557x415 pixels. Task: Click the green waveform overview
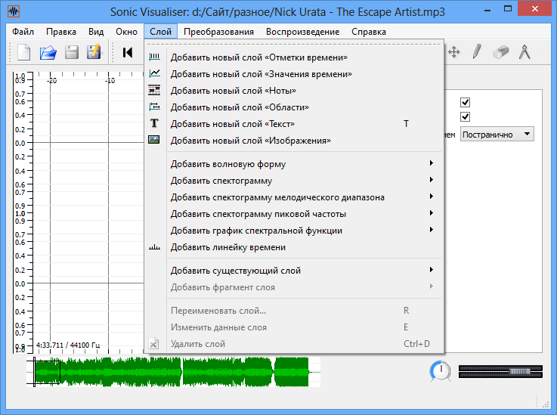(x=173, y=372)
